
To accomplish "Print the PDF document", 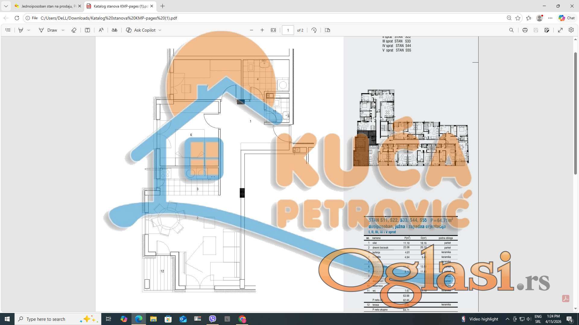I will coord(525,30).
